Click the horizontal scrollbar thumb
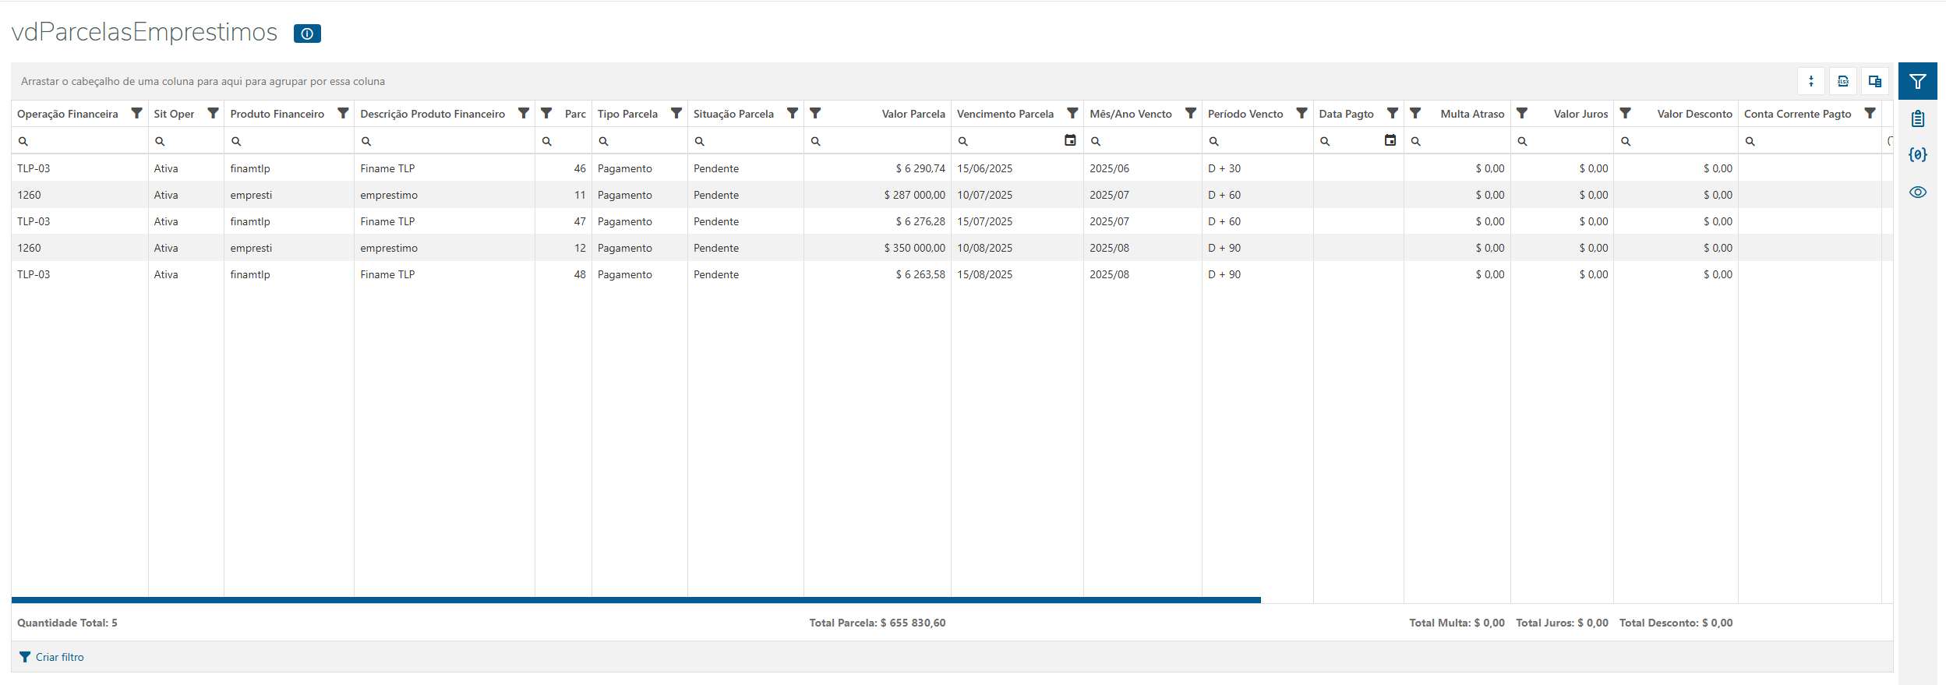Screen dimensions: 1946x685 pyautogui.click(x=635, y=599)
